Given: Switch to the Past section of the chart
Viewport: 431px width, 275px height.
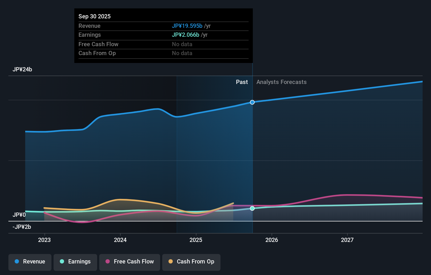Looking at the screenshot, I should tap(242, 82).
